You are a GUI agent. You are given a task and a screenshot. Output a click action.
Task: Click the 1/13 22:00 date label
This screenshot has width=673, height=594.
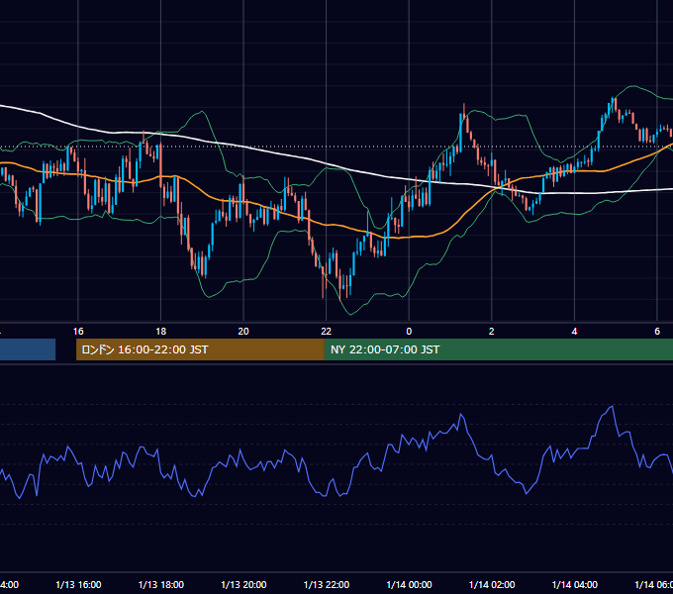pyautogui.click(x=327, y=584)
